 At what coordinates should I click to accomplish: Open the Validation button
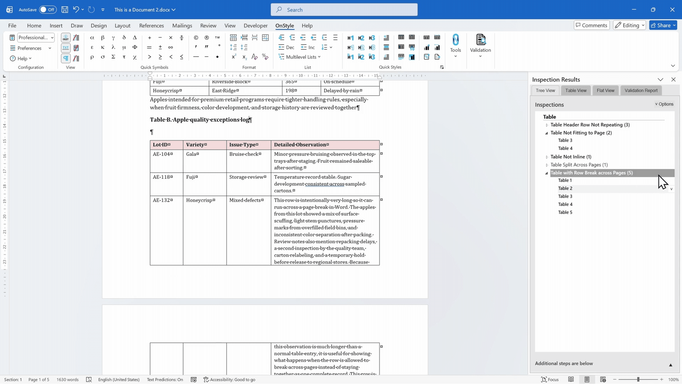coord(480,46)
